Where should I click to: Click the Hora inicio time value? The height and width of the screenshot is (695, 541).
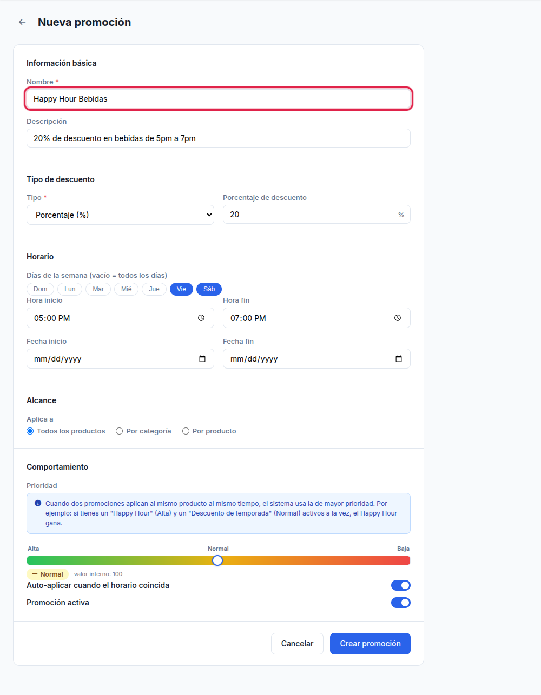(52, 318)
